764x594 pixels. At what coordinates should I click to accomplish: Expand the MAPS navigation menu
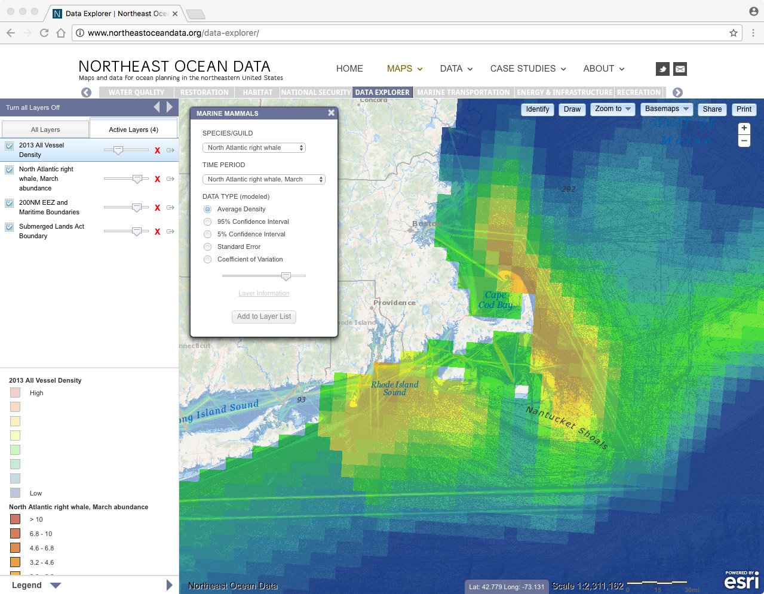tap(404, 69)
